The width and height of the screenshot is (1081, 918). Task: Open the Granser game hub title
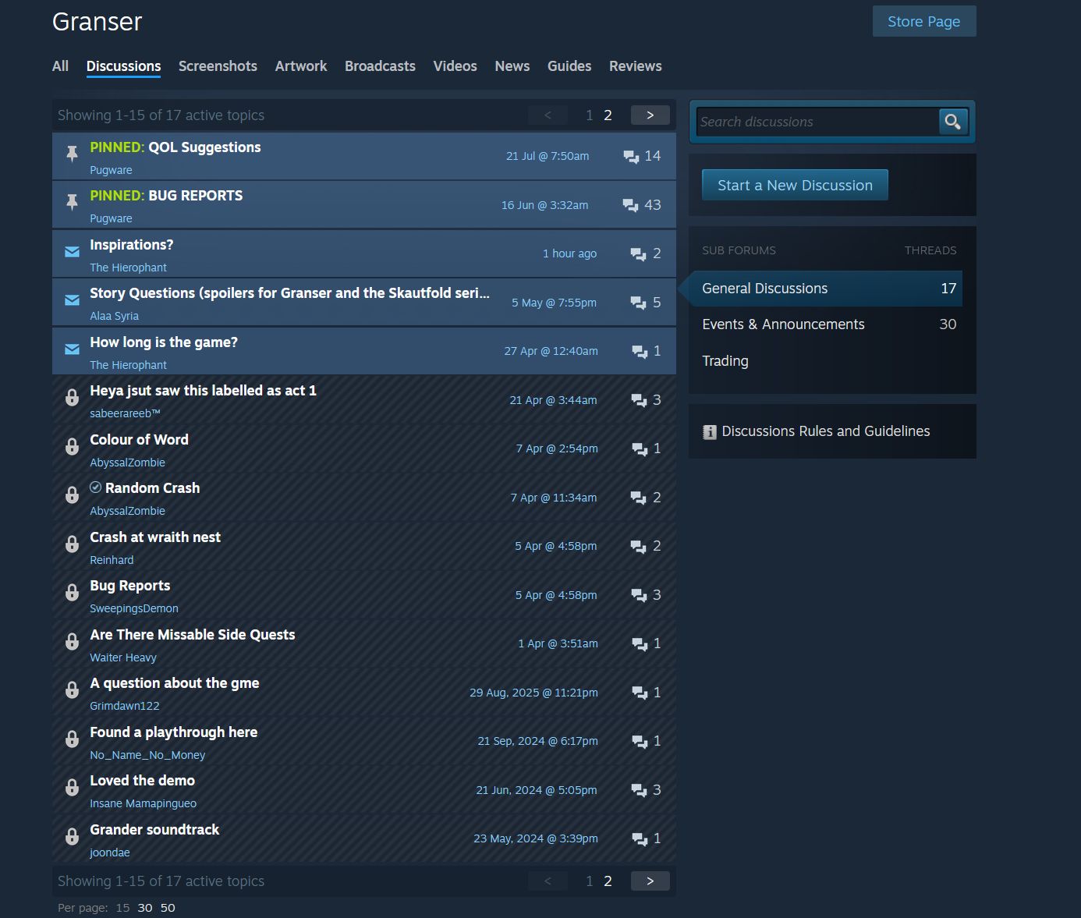coord(97,22)
